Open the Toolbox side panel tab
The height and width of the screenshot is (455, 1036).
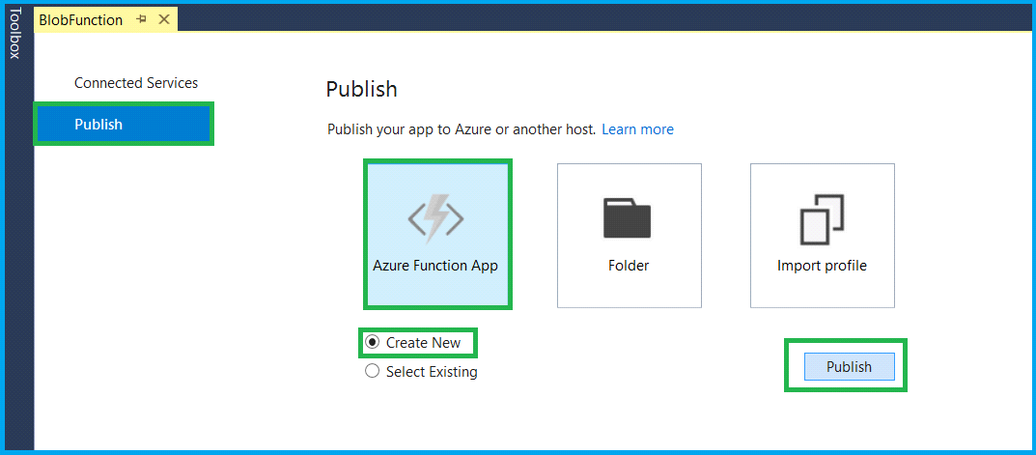[x=14, y=33]
